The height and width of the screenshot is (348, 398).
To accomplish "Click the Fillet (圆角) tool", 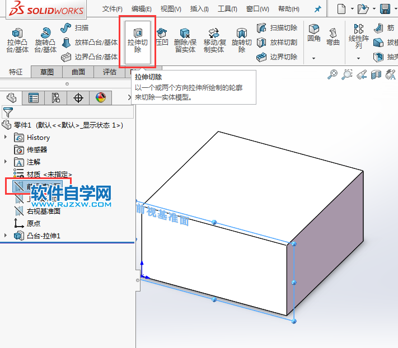I will (314, 33).
